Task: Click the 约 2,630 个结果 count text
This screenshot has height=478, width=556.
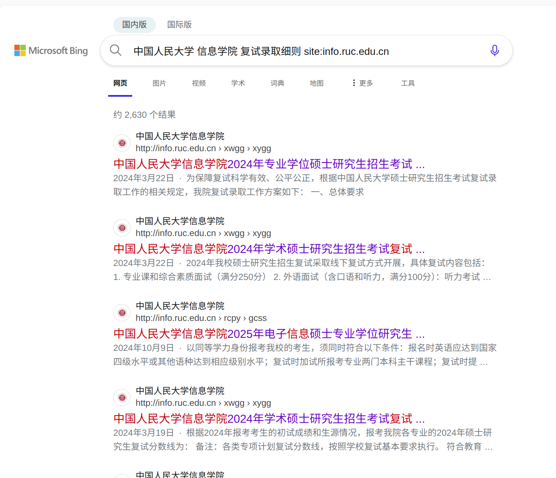Action: (x=144, y=114)
